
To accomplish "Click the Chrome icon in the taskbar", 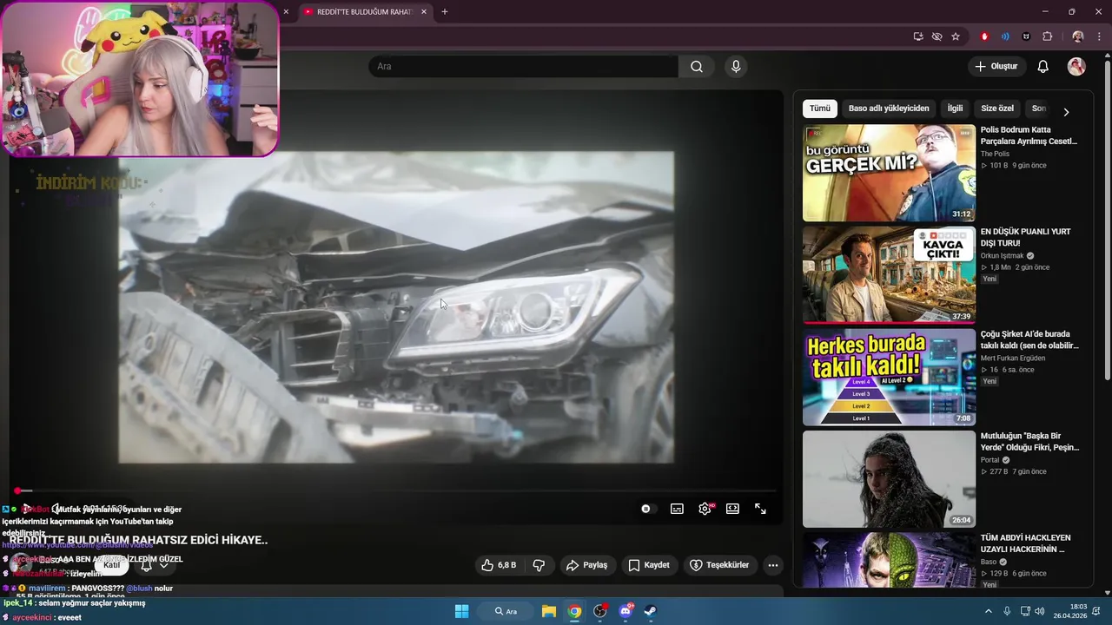I will 574,611.
